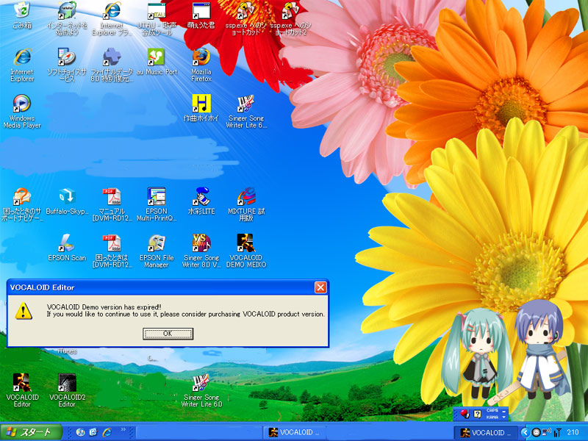Select the Internet Explorer icon below ごみ箱
Image resolution: width=588 pixels, height=441 pixels.
point(22,65)
